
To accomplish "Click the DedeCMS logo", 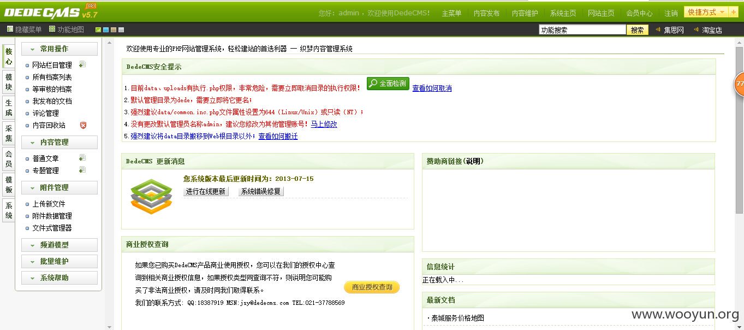I will [x=50, y=11].
